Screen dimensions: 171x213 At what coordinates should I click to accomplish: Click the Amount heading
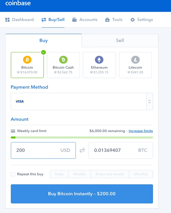(x=20, y=119)
